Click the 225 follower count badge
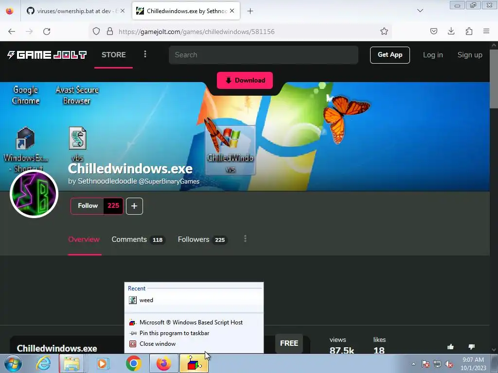 (113, 206)
